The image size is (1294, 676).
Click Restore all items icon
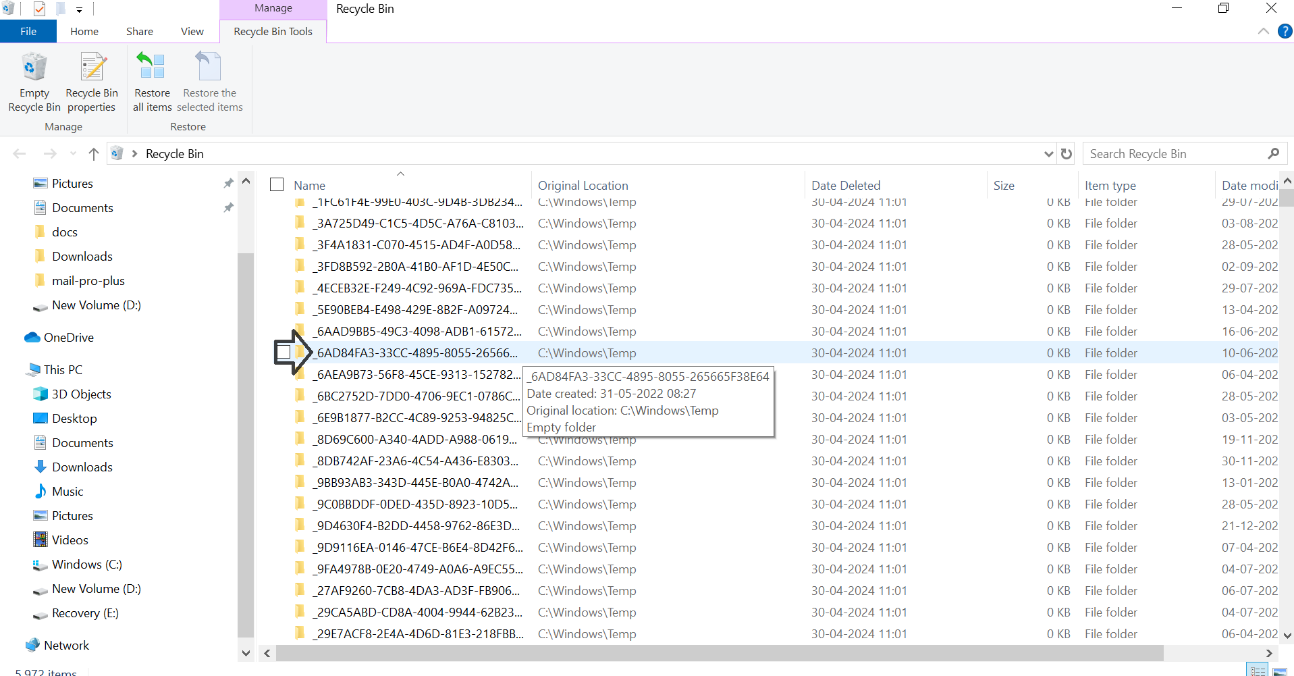coord(152,82)
